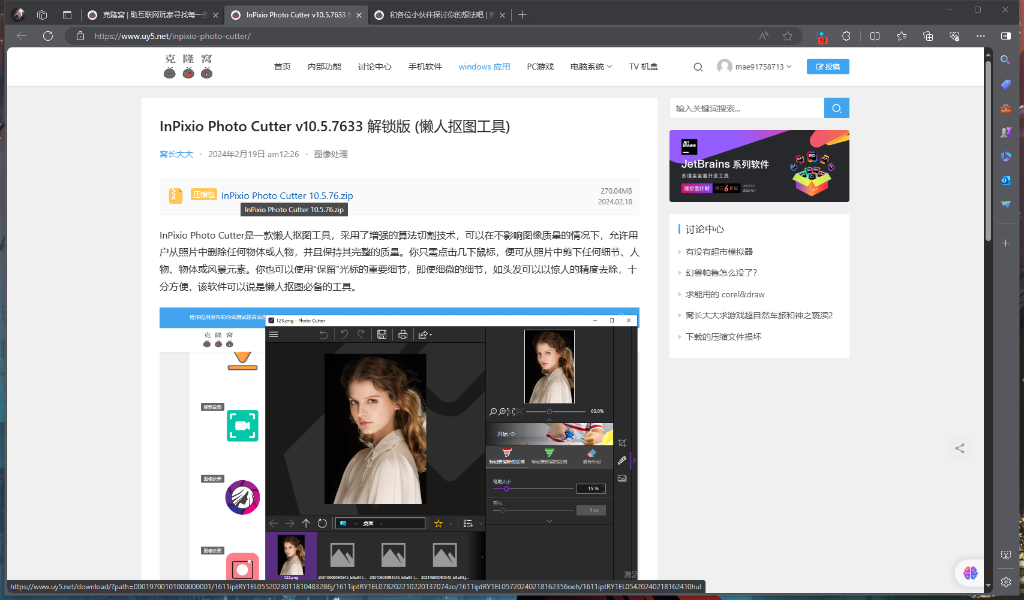Open windows 应用 nav item

[484, 67]
